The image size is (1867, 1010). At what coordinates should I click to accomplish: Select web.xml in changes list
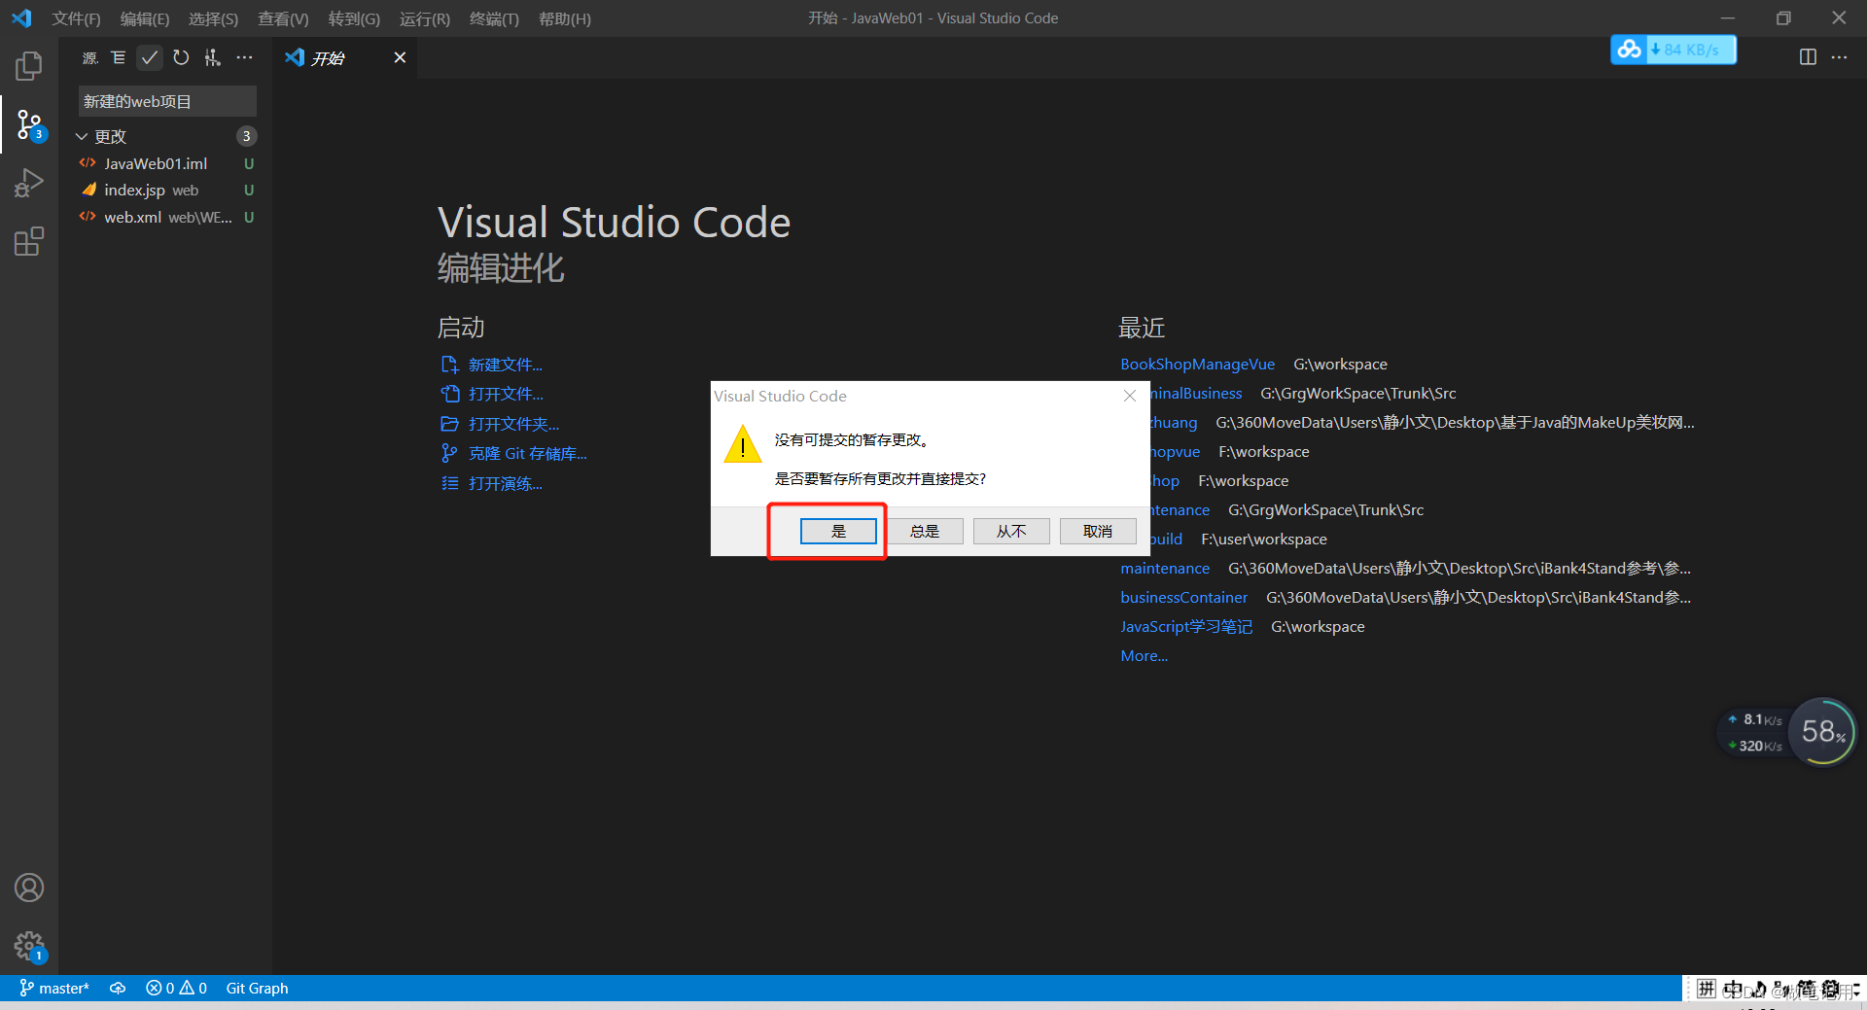167,217
